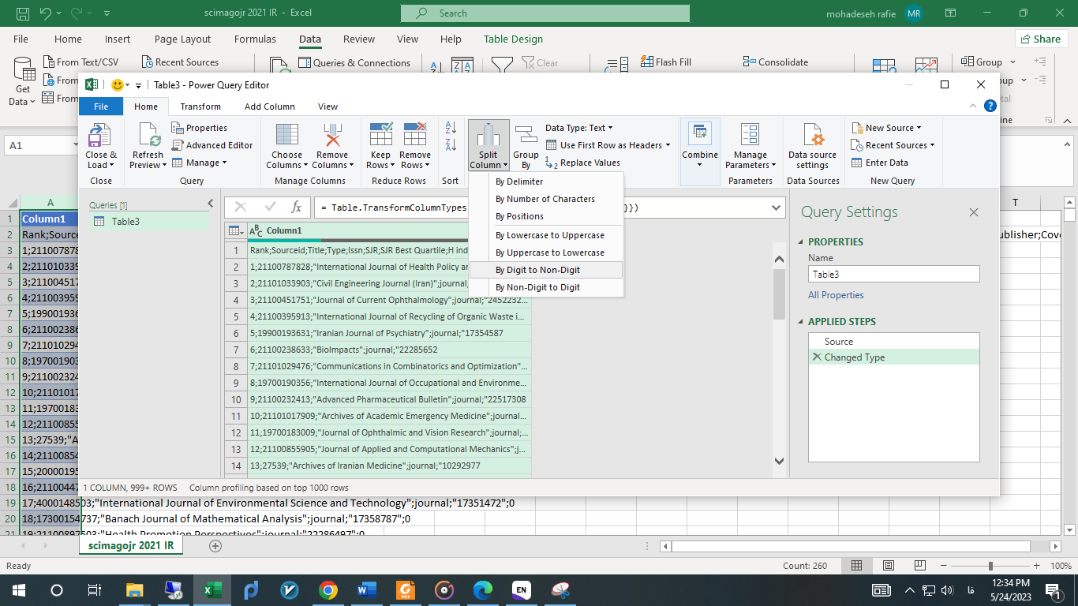1078x606 pixels.
Task: Click All Properties link
Action: coord(836,295)
